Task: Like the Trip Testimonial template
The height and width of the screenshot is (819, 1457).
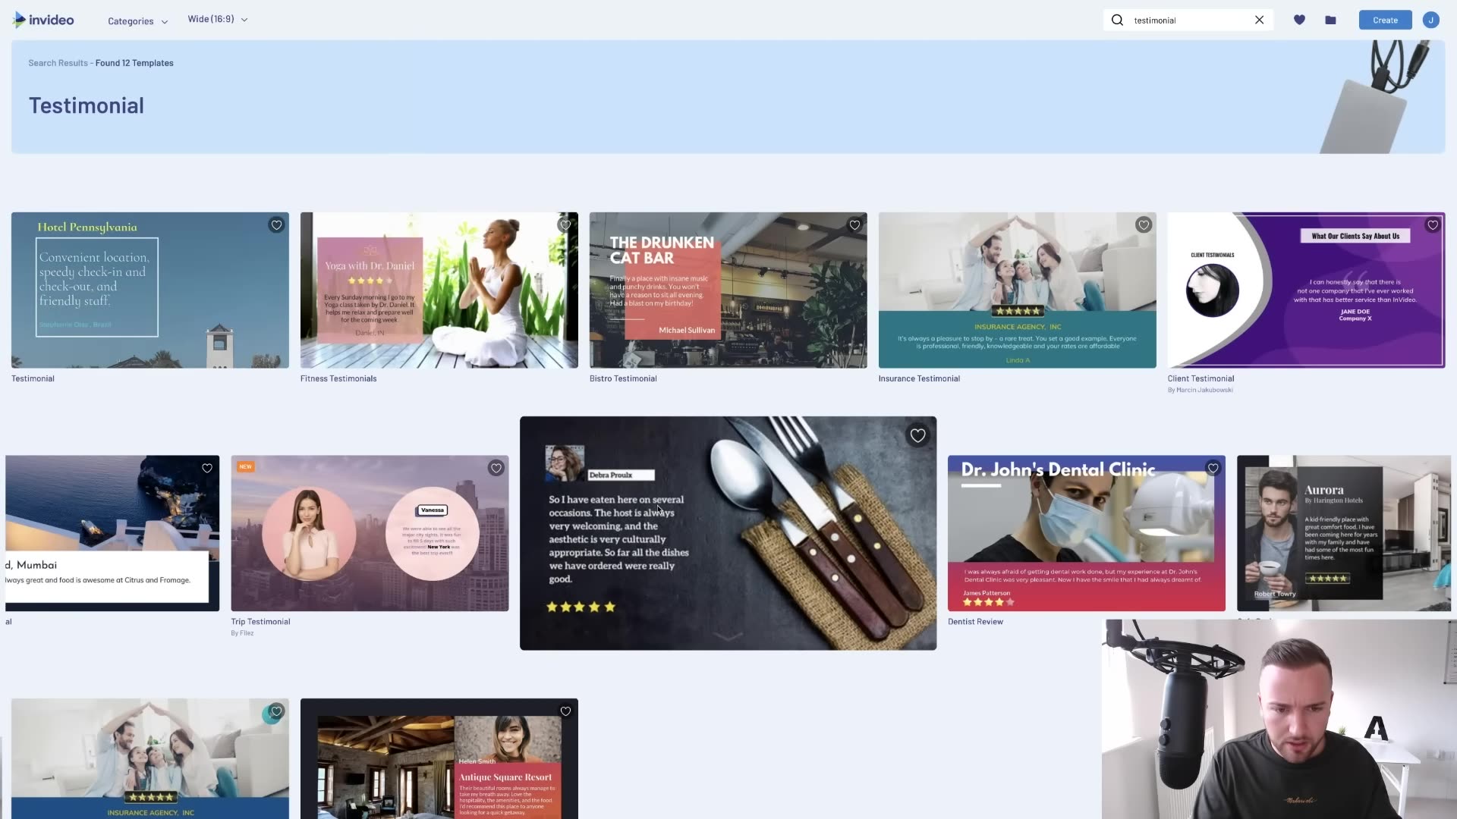Action: click(x=496, y=469)
